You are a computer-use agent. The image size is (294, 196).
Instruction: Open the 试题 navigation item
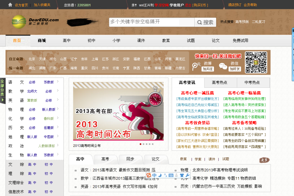coord(191,41)
